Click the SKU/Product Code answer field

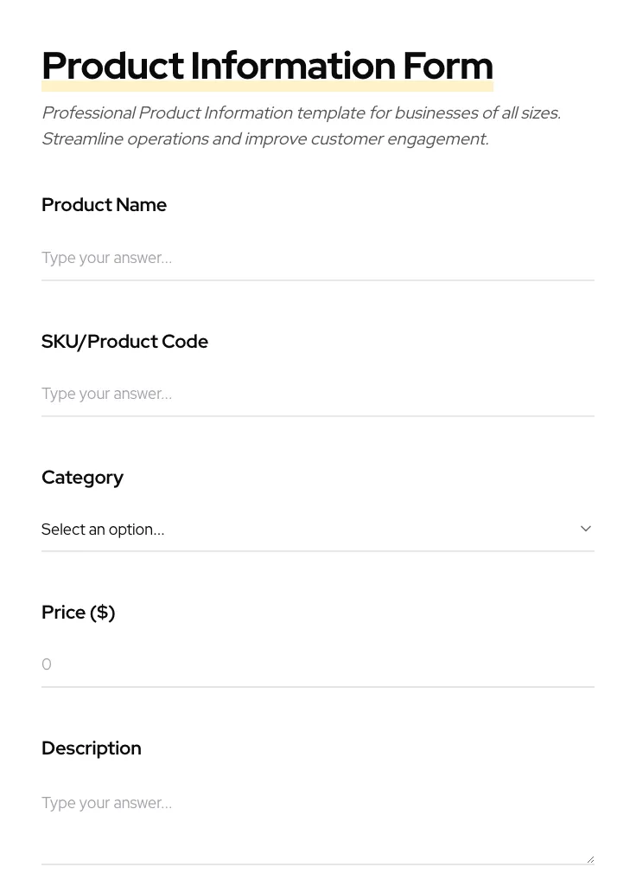point(318,394)
